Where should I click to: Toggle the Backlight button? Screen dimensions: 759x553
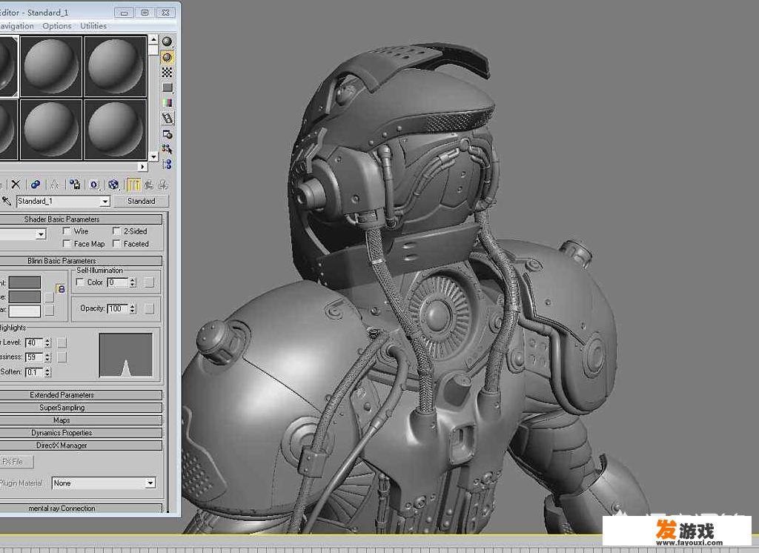point(168,57)
